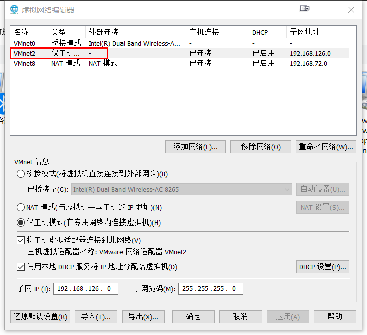Select the VMnet8 row

click(x=180, y=63)
